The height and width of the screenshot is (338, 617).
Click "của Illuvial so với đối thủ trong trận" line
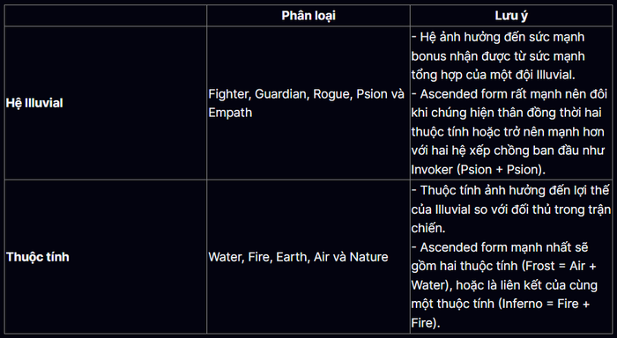click(x=510, y=209)
